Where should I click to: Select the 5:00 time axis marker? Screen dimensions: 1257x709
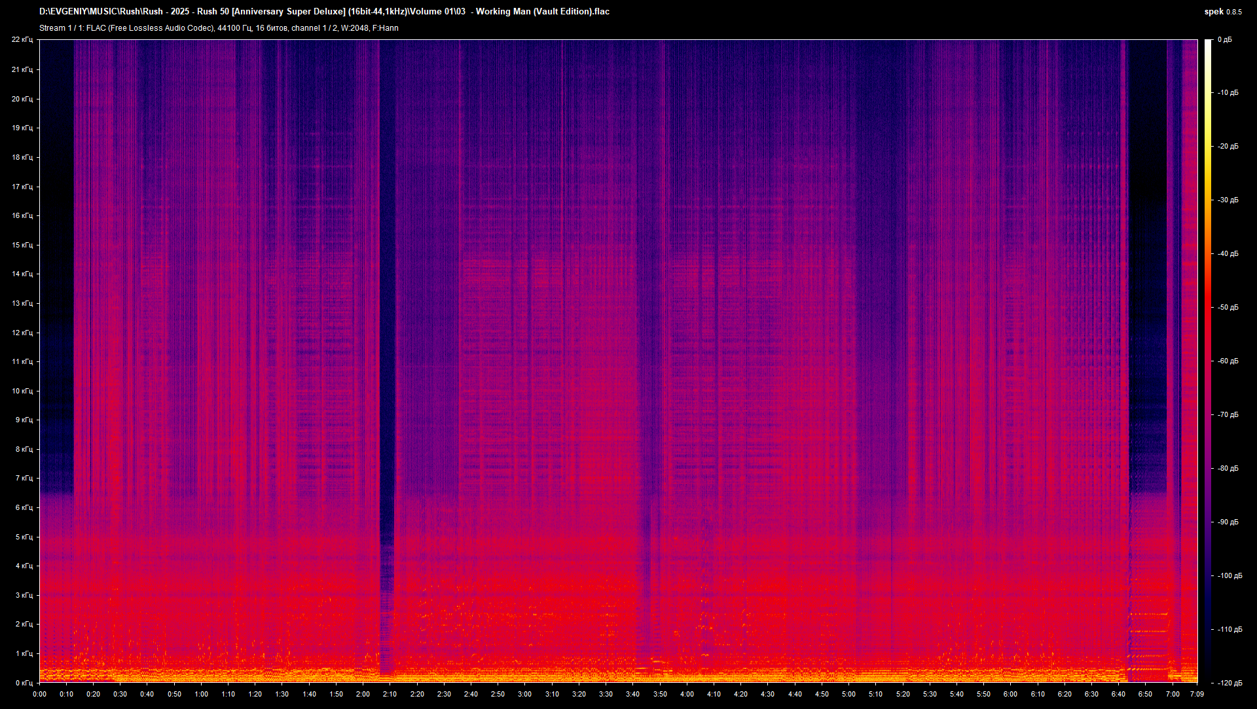coord(848,694)
